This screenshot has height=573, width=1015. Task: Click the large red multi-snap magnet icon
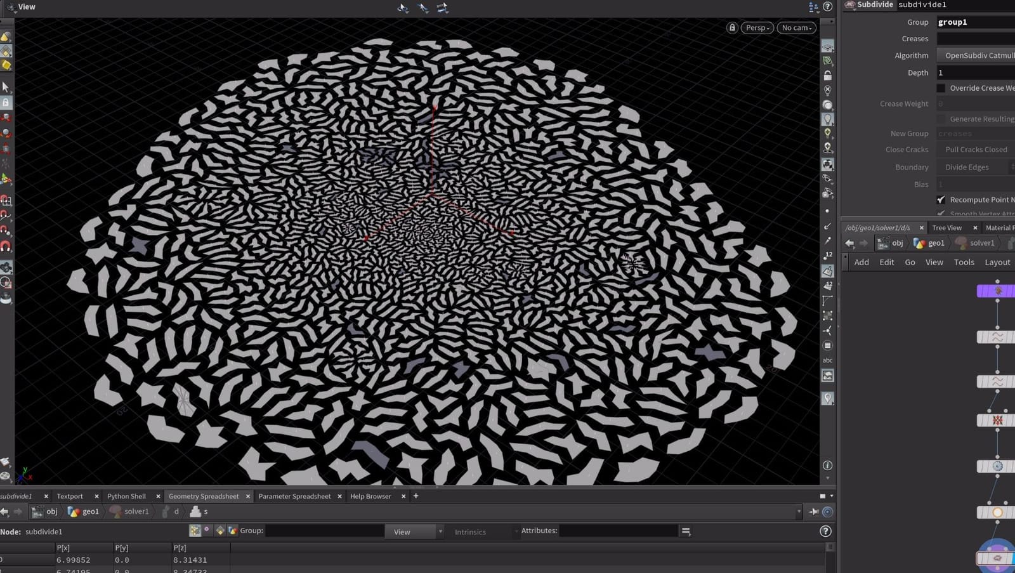click(x=6, y=247)
